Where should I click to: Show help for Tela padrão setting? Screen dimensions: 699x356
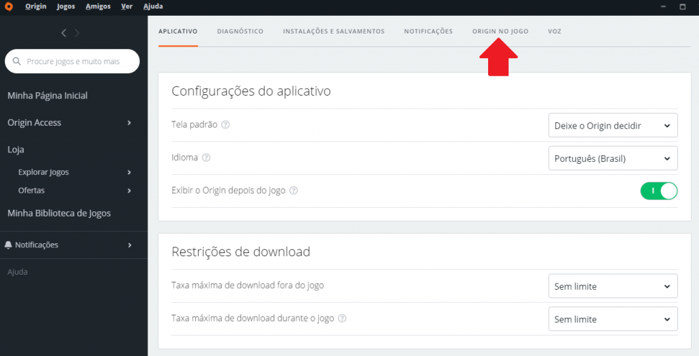[225, 125]
